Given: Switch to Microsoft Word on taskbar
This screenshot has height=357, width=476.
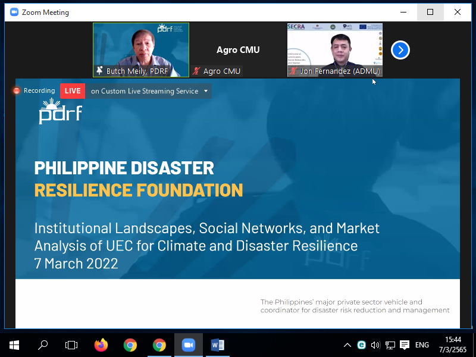Looking at the screenshot, I should (x=217, y=345).
